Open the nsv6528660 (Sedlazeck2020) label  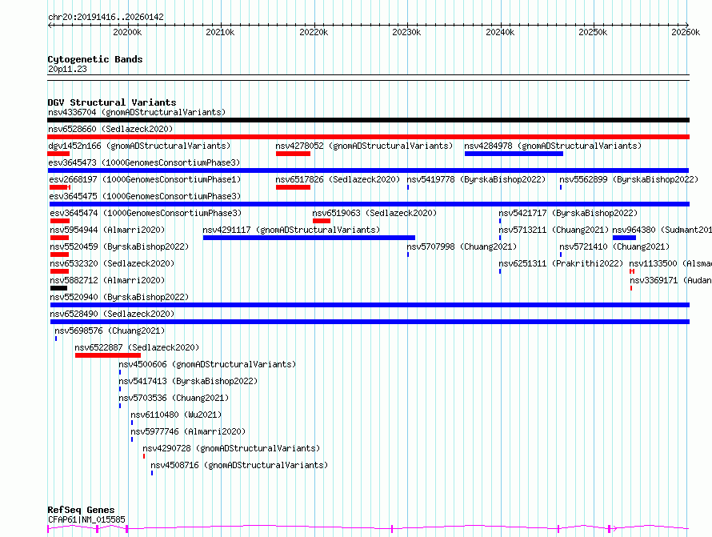110,129
